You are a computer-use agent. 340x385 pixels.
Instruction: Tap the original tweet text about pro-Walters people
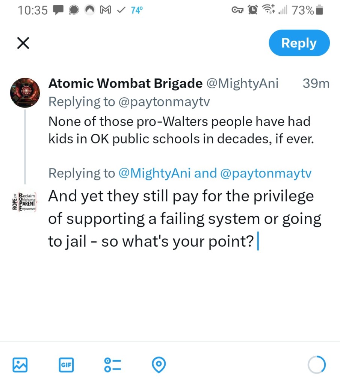point(180,130)
